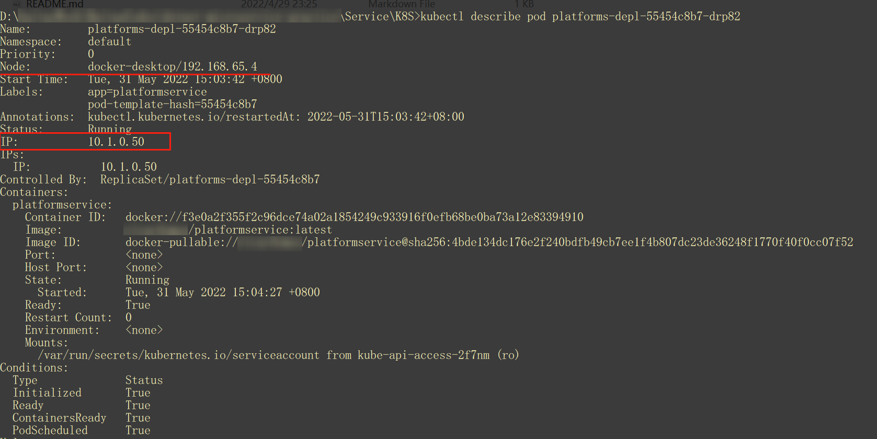The width and height of the screenshot is (877, 439).
Task: Click the restartedAt annotation text
Action: (276, 117)
